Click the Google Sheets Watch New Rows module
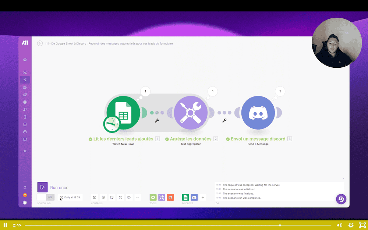The width and height of the screenshot is (368, 230). point(123,113)
